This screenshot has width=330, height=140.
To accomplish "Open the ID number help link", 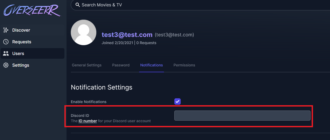I will tap(88, 121).
